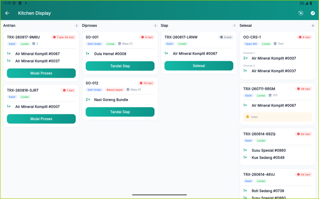
Task: Click the Belum bayar tag on SO-012
Action: tap(115, 90)
